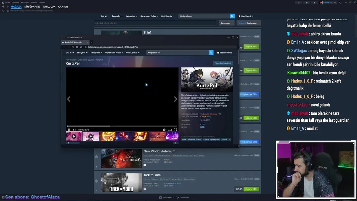Click the Anime tag
357x201 pixels.
[x=184, y=139]
